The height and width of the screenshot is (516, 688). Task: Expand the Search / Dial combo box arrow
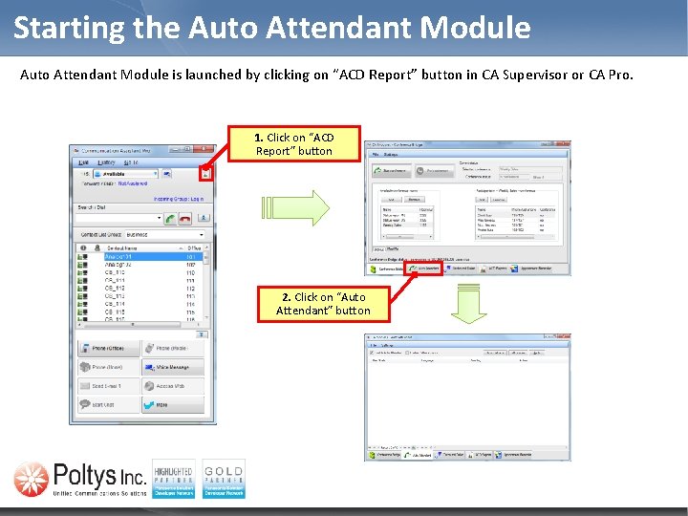[159, 218]
